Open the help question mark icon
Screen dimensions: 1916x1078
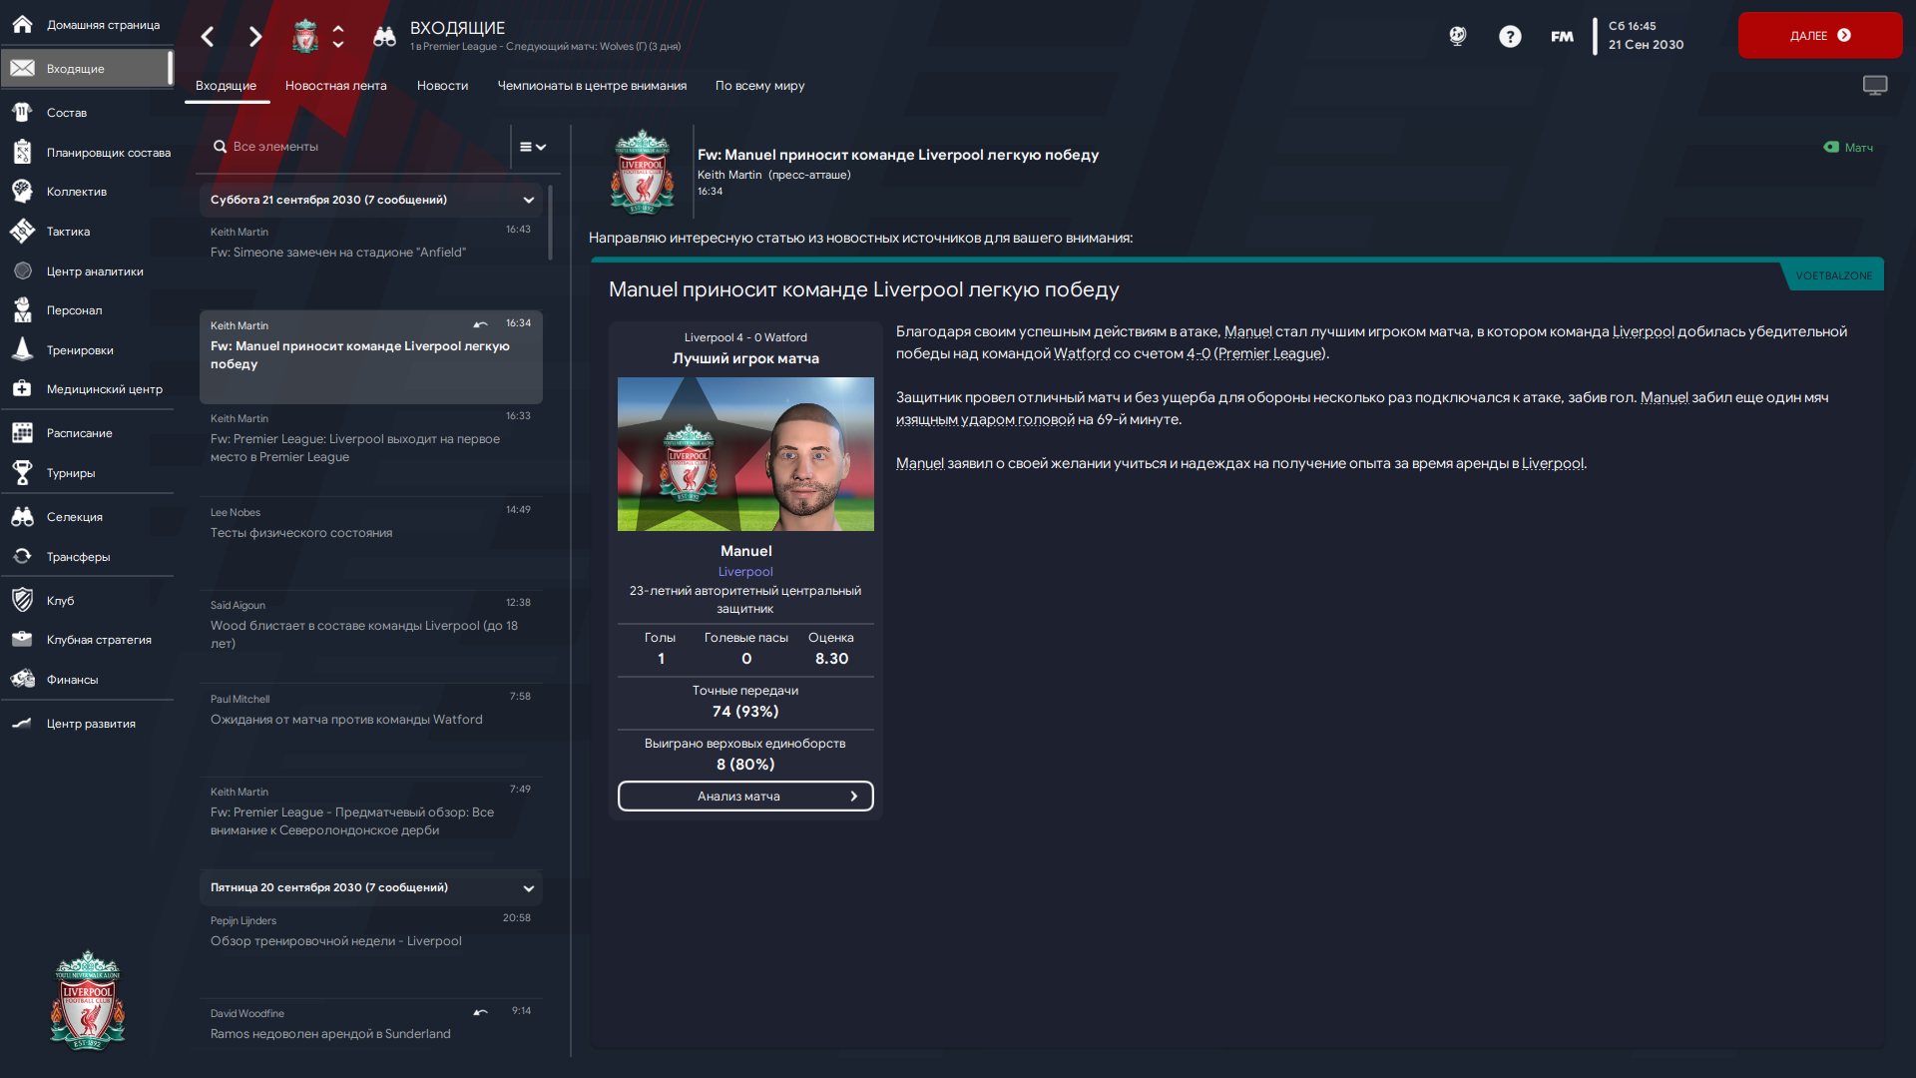[1510, 37]
